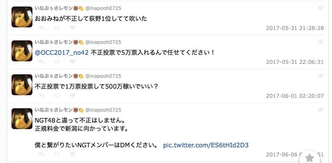Retweet the 21:28:28 tweet
This screenshot has height=163, width=332.
(x=57, y=28)
